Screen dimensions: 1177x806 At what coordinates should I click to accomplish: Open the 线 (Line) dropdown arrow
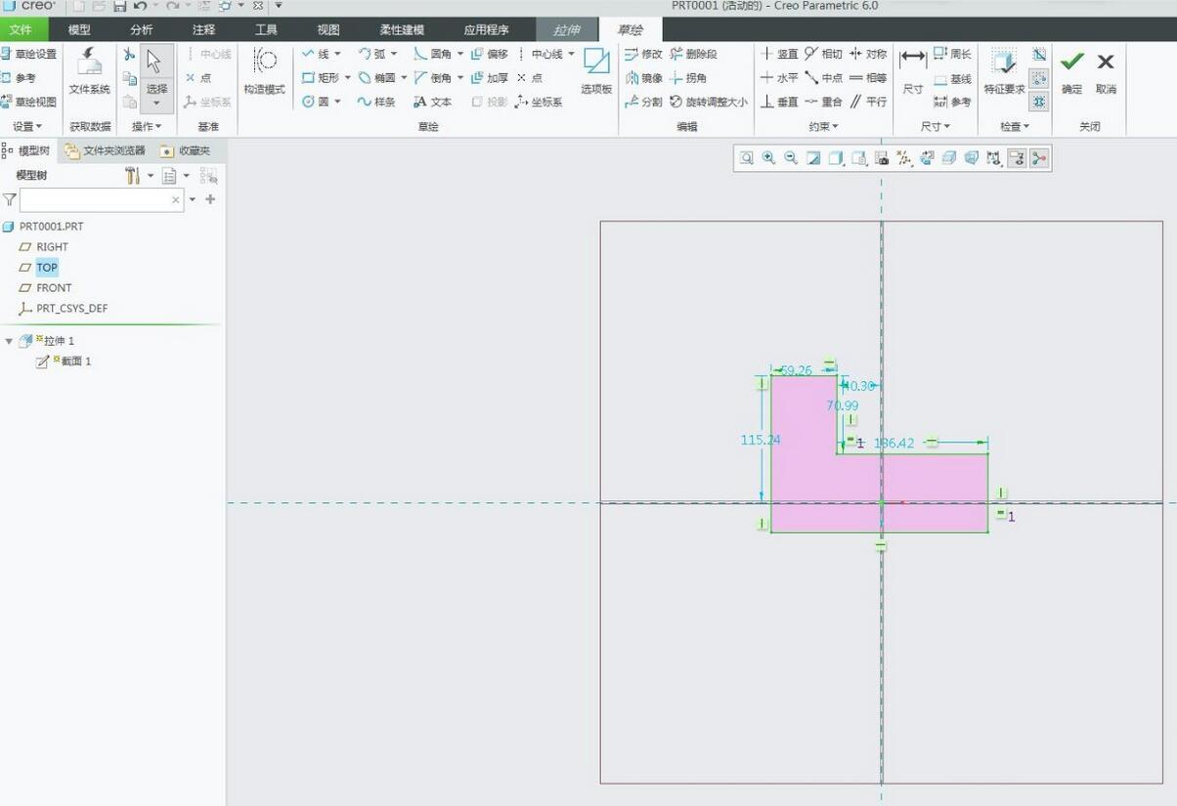pyautogui.click(x=338, y=55)
